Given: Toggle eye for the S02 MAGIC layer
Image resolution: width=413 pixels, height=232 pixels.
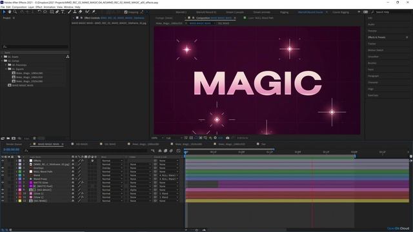Looking at the screenshot, I should [x=3, y=189].
